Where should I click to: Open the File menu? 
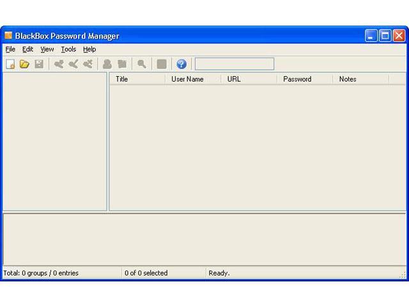pyautogui.click(x=10, y=49)
